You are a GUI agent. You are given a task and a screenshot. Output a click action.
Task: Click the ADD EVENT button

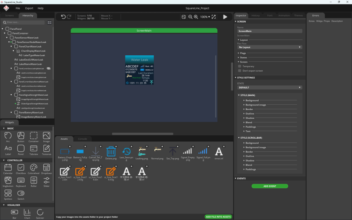pyautogui.click(x=269, y=186)
